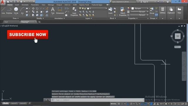This screenshot has width=188, height=106.
Task: Click the keyword search box in title bar
Action: (x=123, y=2)
